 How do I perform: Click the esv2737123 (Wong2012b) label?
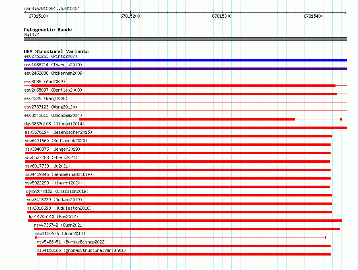coord(51,107)
